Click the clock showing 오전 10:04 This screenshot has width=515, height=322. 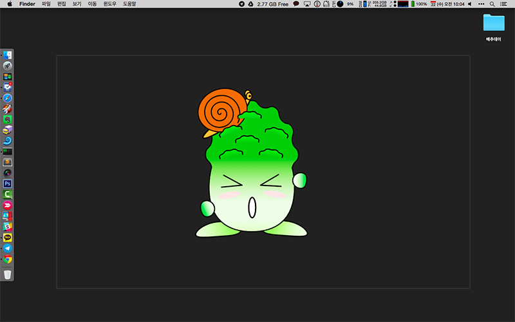[x=454, y=4]
